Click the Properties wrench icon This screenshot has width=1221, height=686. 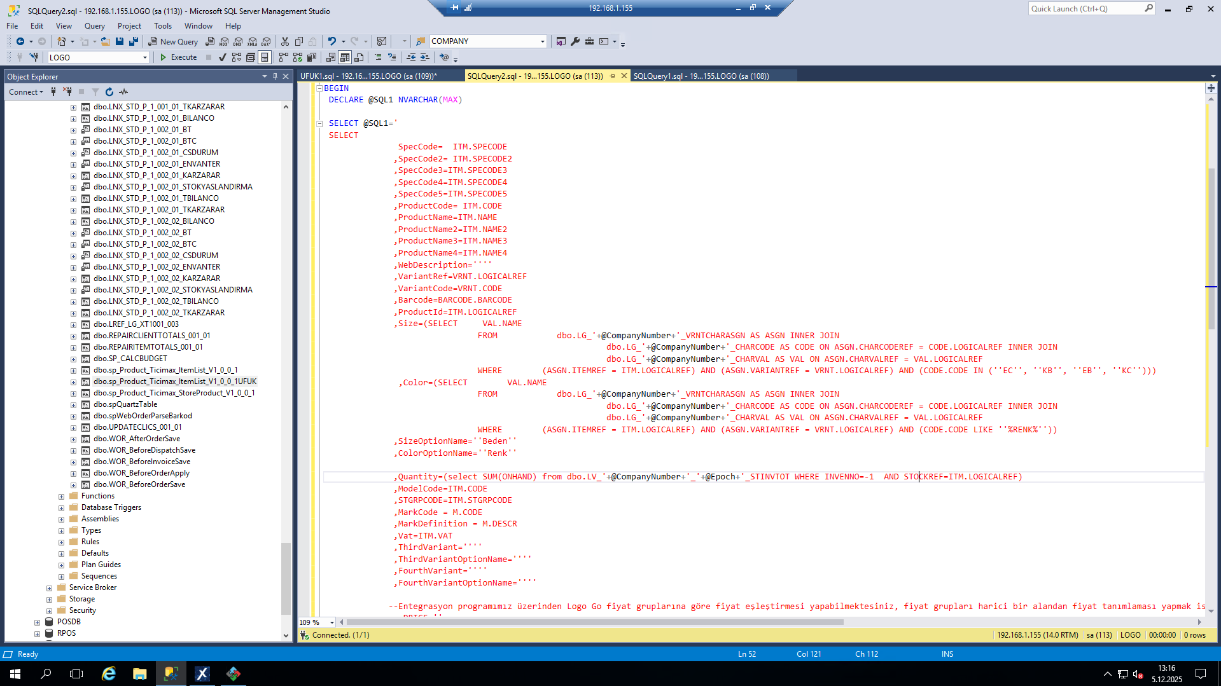click(575, 41)
